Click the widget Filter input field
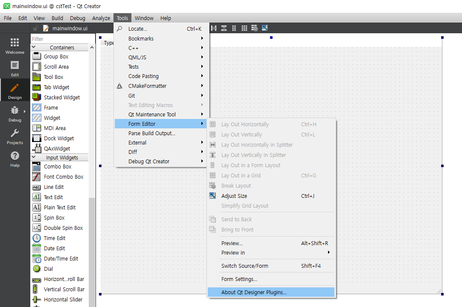Screen dimensions: 462x307 (62, 39)
